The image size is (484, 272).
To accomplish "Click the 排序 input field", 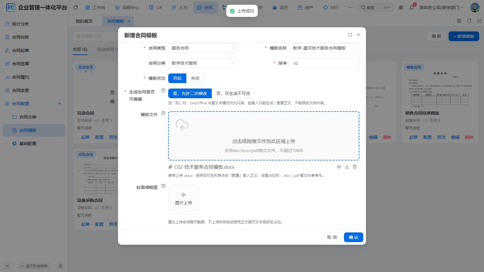I will point(324,63).
